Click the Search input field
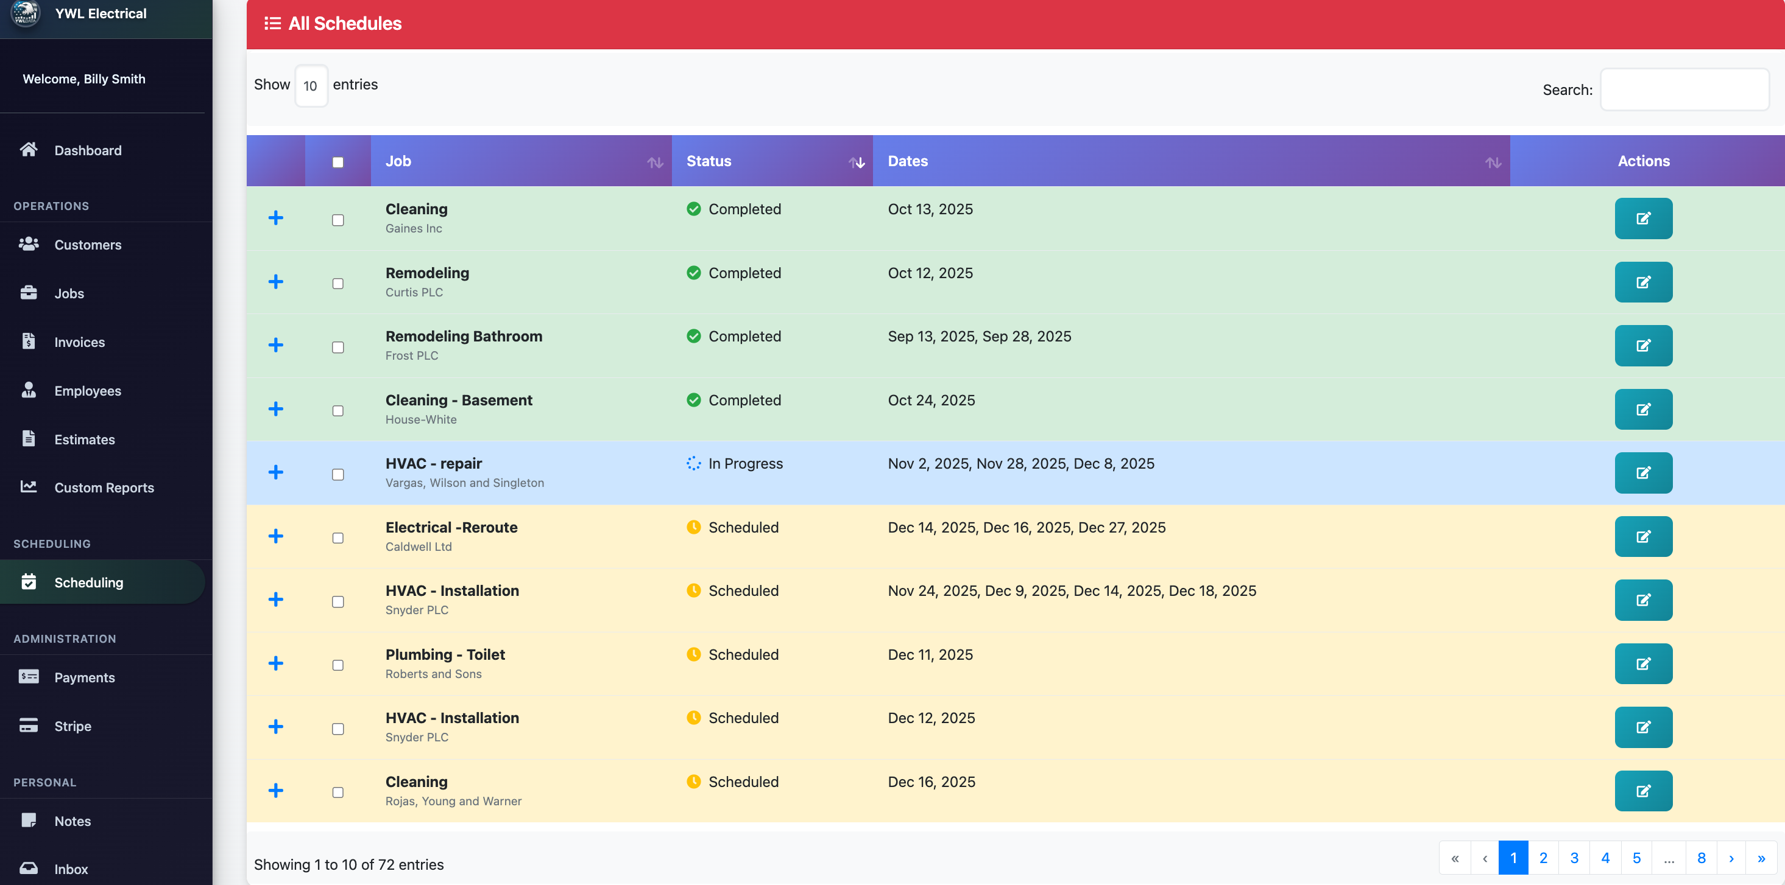1785x885 pixels. (x=1684, y=89)
